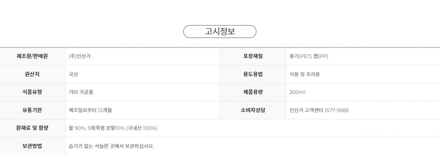
Task: Select the 포장재질 label cell
Action: [x=253, y=56]
